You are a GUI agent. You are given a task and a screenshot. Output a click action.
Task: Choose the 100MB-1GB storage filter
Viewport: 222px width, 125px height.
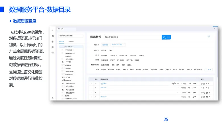point(123,55)
